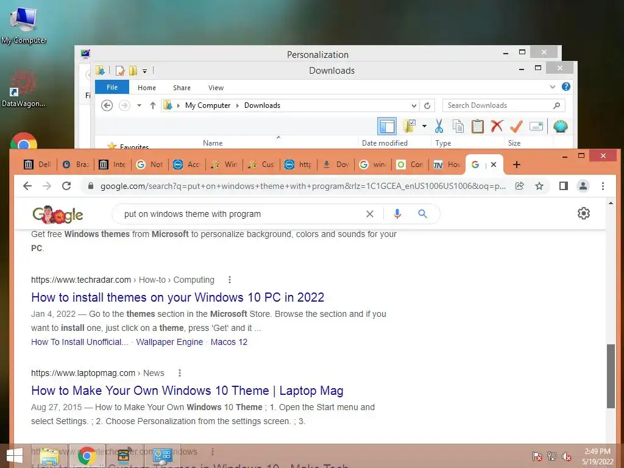Screen dimensions: 624x468
Task: Open Google quick settings gear
Action: pos(583,213)
